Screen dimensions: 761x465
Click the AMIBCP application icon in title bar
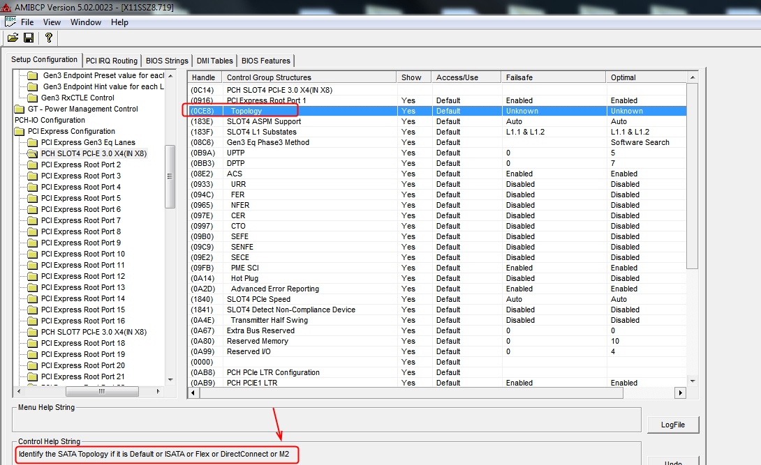pos(6,7)
